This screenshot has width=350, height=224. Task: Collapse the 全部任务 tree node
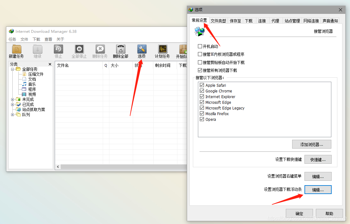click(13, 69)
